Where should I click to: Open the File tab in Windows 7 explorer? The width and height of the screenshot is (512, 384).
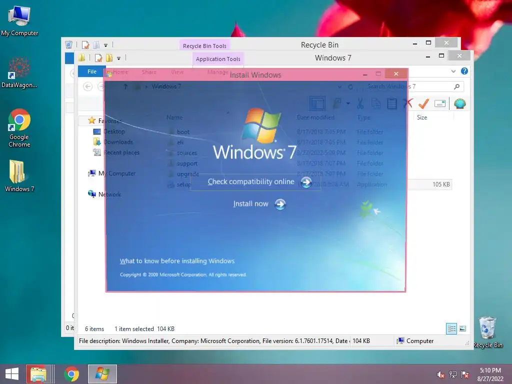click(92, 71)
